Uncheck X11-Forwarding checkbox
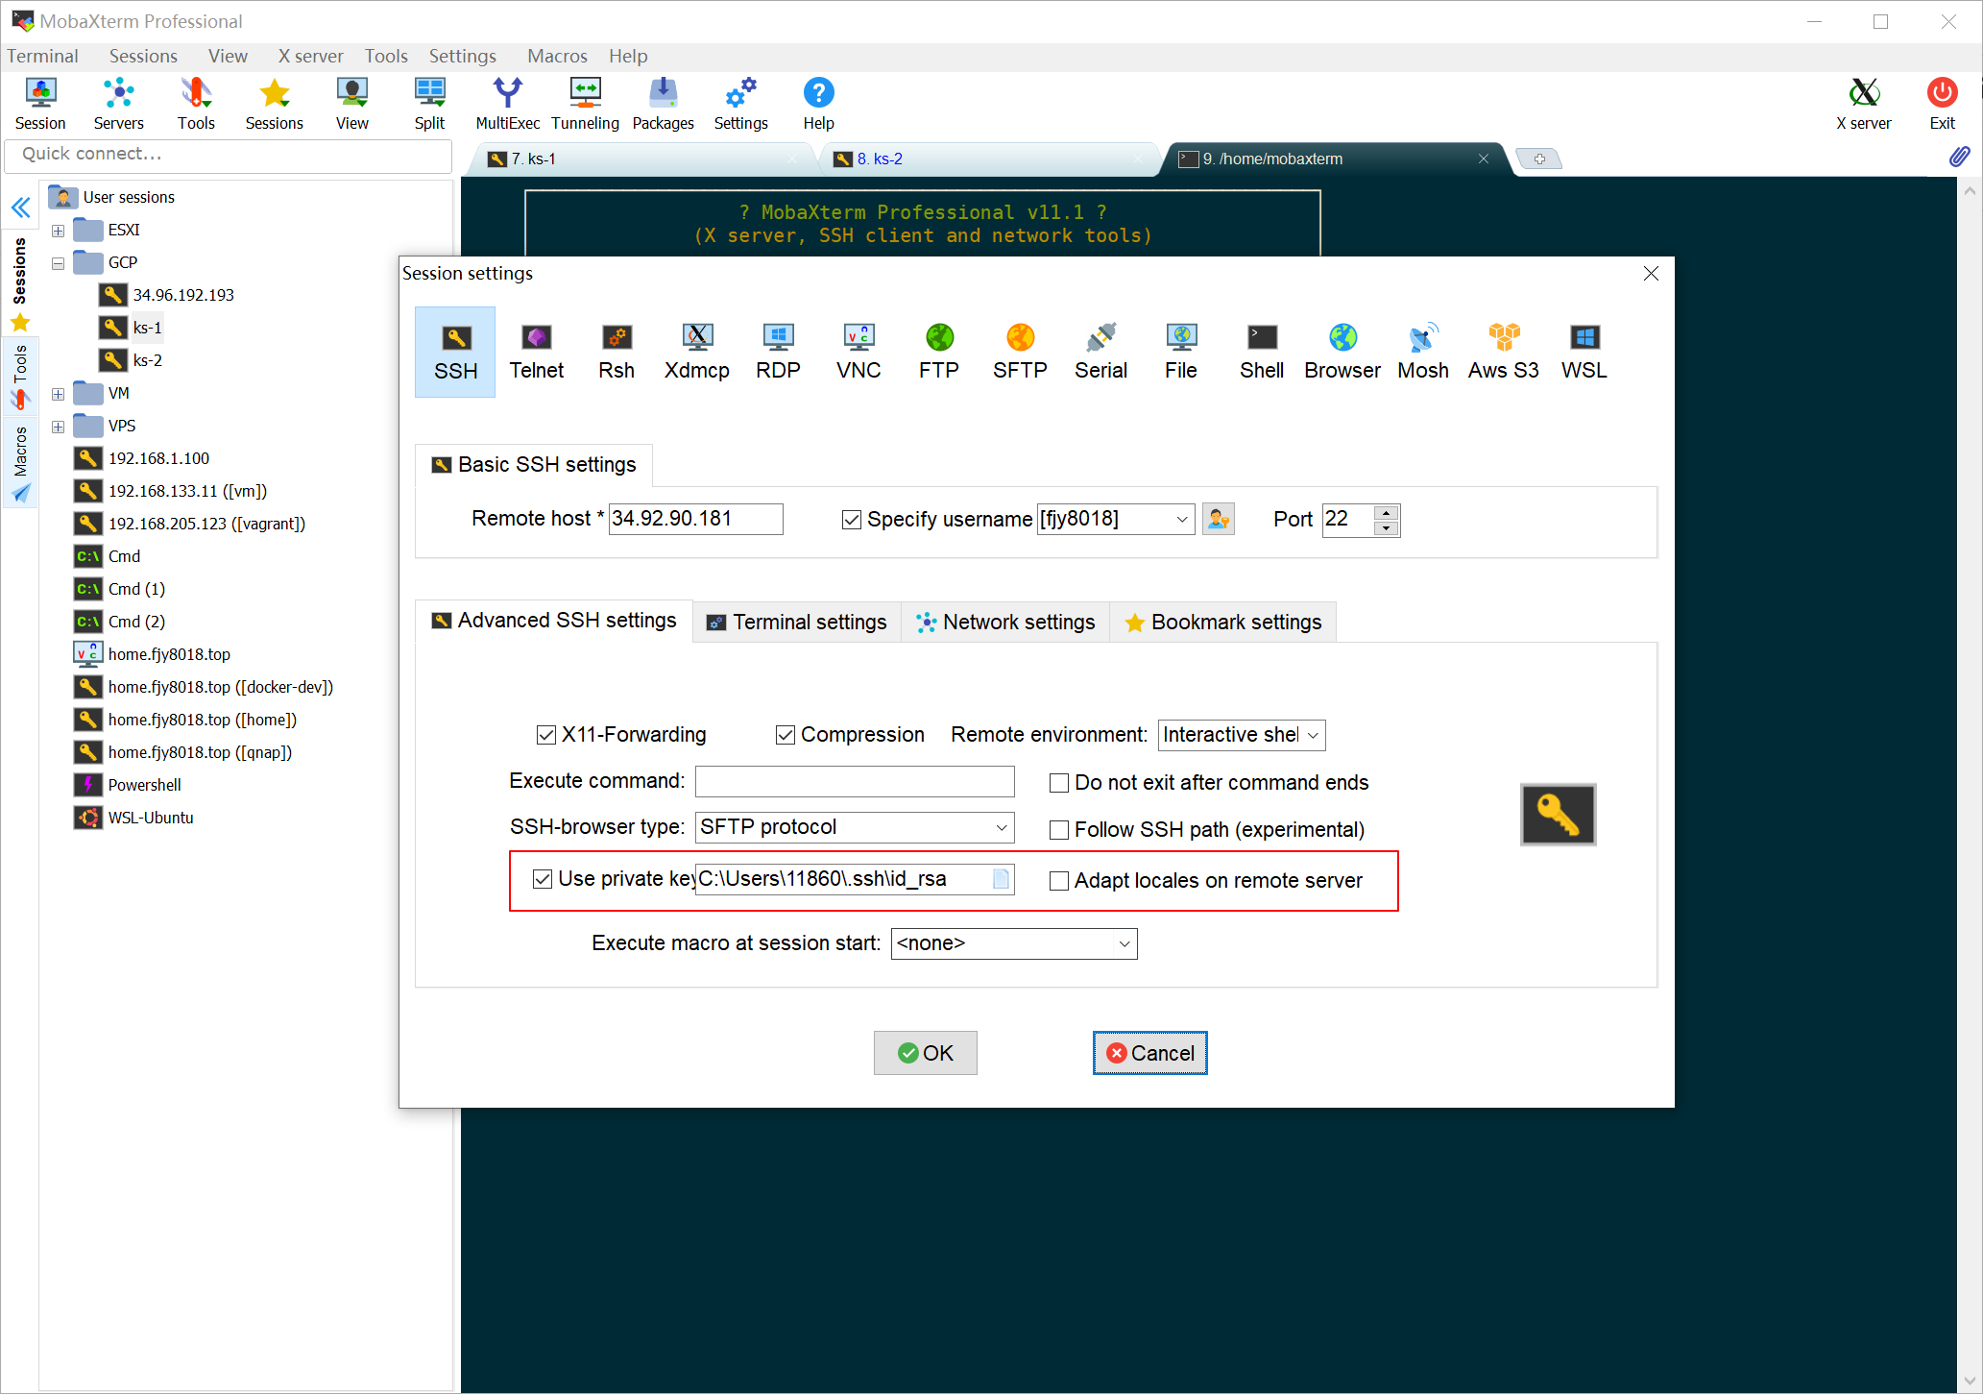The width and height of the screenshot is (1983, 1394). 546,735
